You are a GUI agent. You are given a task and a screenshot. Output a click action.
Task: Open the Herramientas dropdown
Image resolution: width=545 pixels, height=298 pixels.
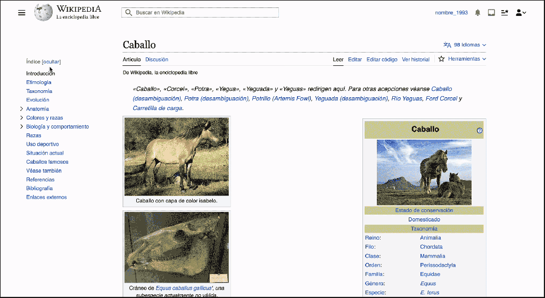click(467, 59)
